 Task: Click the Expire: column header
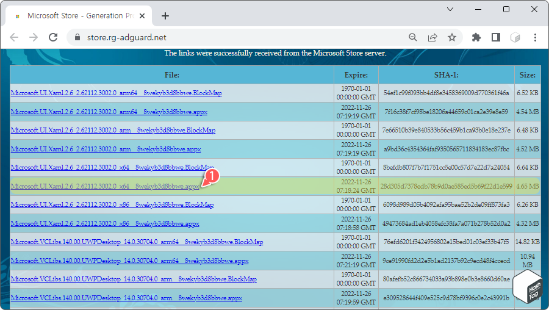point(356,74)
